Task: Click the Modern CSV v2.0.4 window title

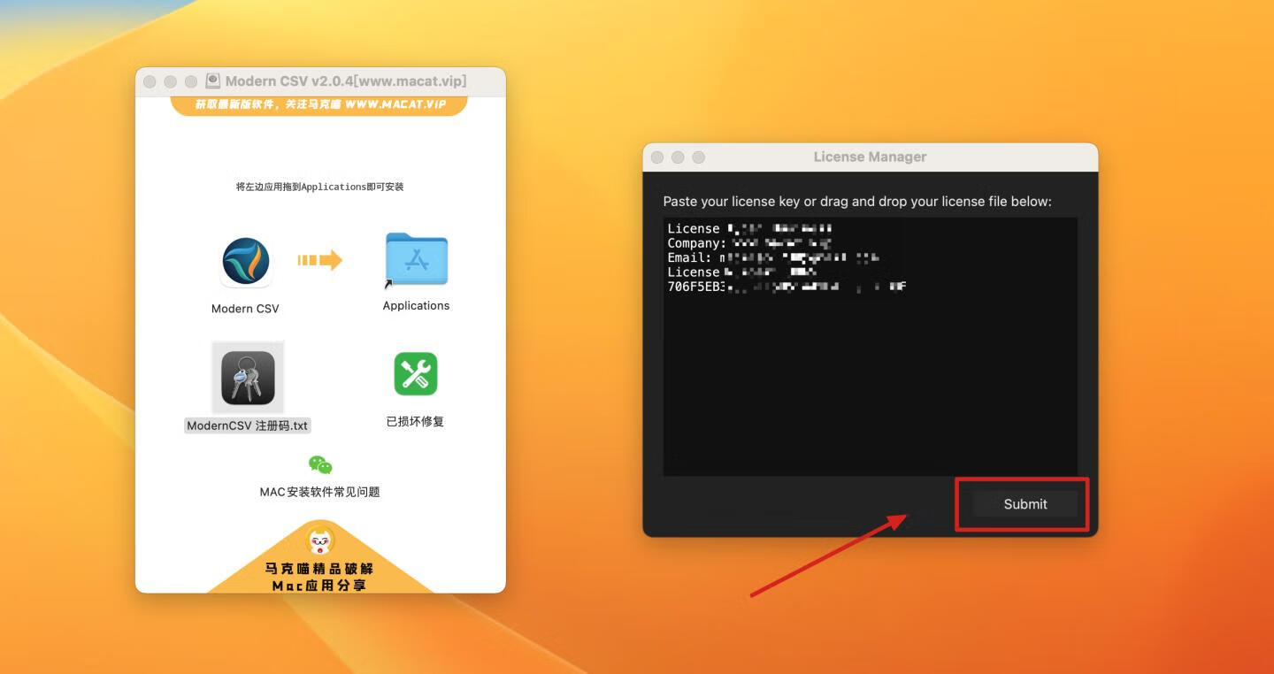Action: (346, 81)
